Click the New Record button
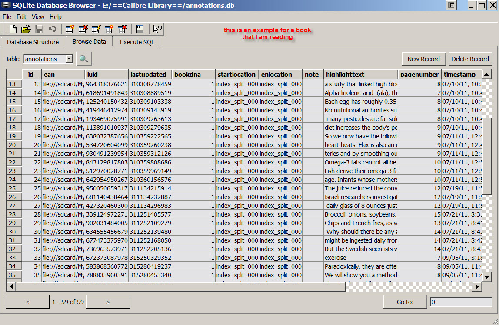The height and width of the screenshot is (325, 499). (x=423, y=59)
